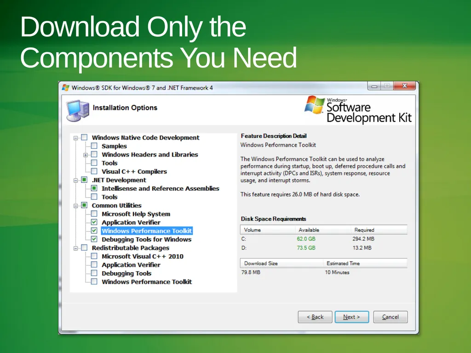Toggle Windows Native Code Development checkbox
Image resolution: width=471 pixels, height=353 pixels.
[85, 137]
